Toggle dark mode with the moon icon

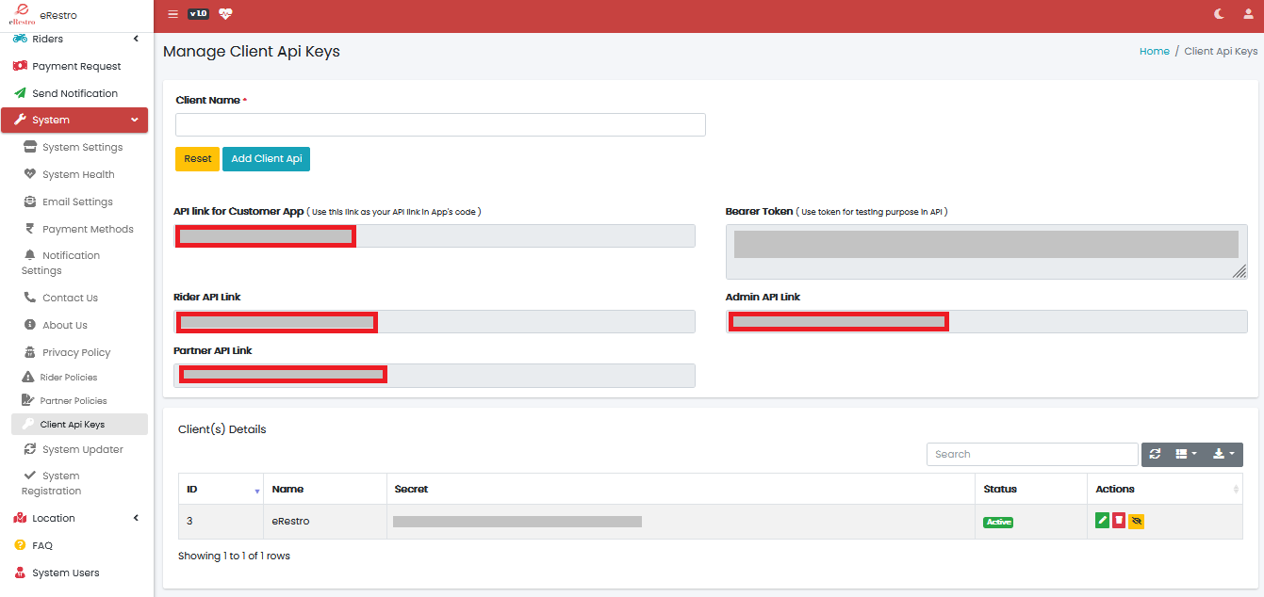tap(1220, 14)
